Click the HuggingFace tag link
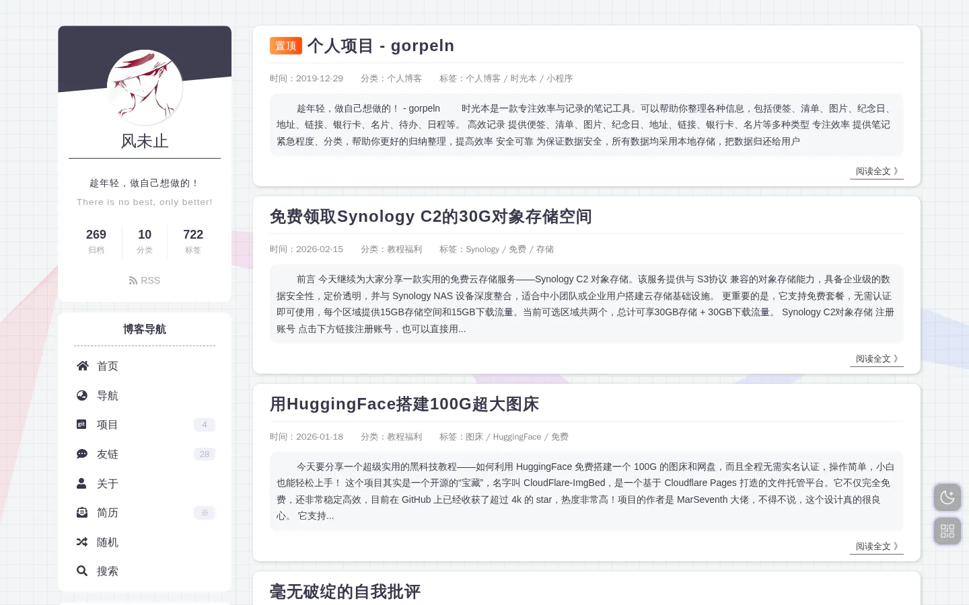The image size is (969, 605). pos(517,437)
